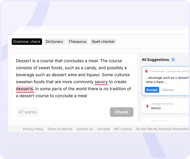
Task: Open the Contact Us link
Action: pos(85,129)
